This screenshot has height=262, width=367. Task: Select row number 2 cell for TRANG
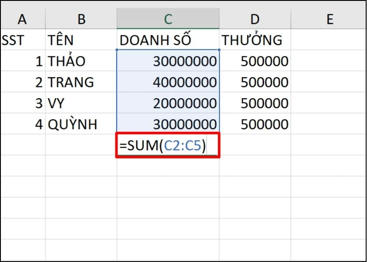point(23,82)
